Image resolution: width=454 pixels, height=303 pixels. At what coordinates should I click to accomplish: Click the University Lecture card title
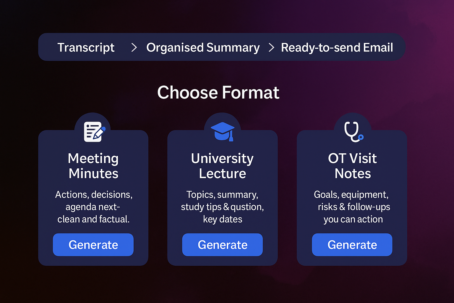pos(222,166)
